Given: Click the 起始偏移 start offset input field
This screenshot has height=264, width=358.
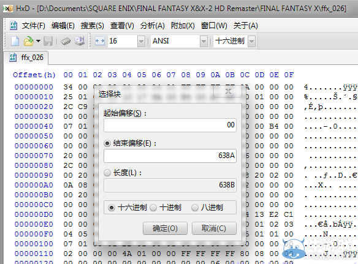Looking at the screenshot, I should pos(170,125).
